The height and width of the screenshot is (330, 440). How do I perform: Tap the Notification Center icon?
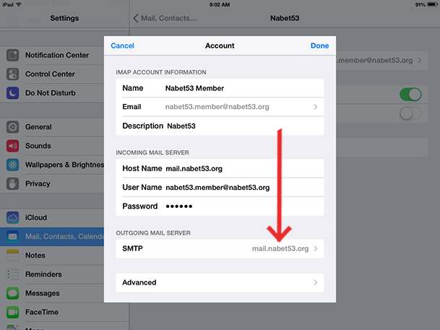click(x=12, y=55)
